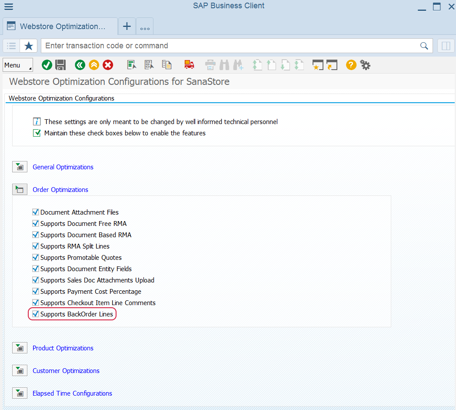456x410 pixels.
Task: Open customize layout gear icon
Action: click(x=365, y=65)
